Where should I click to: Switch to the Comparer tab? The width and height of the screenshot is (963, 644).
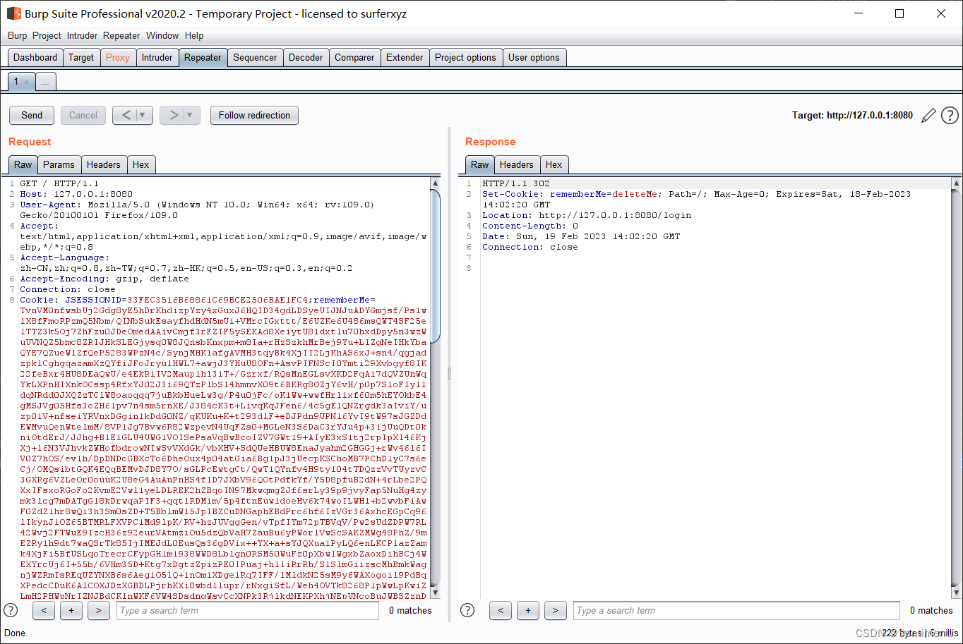coord(354,58)
